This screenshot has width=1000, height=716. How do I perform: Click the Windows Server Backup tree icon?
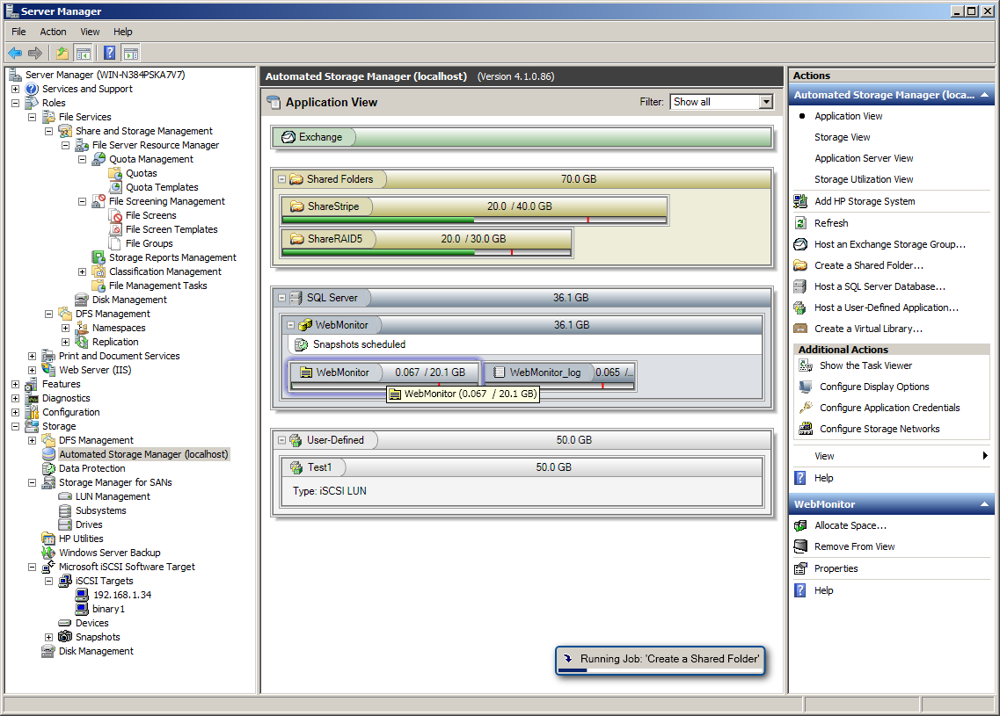point(48,553)
